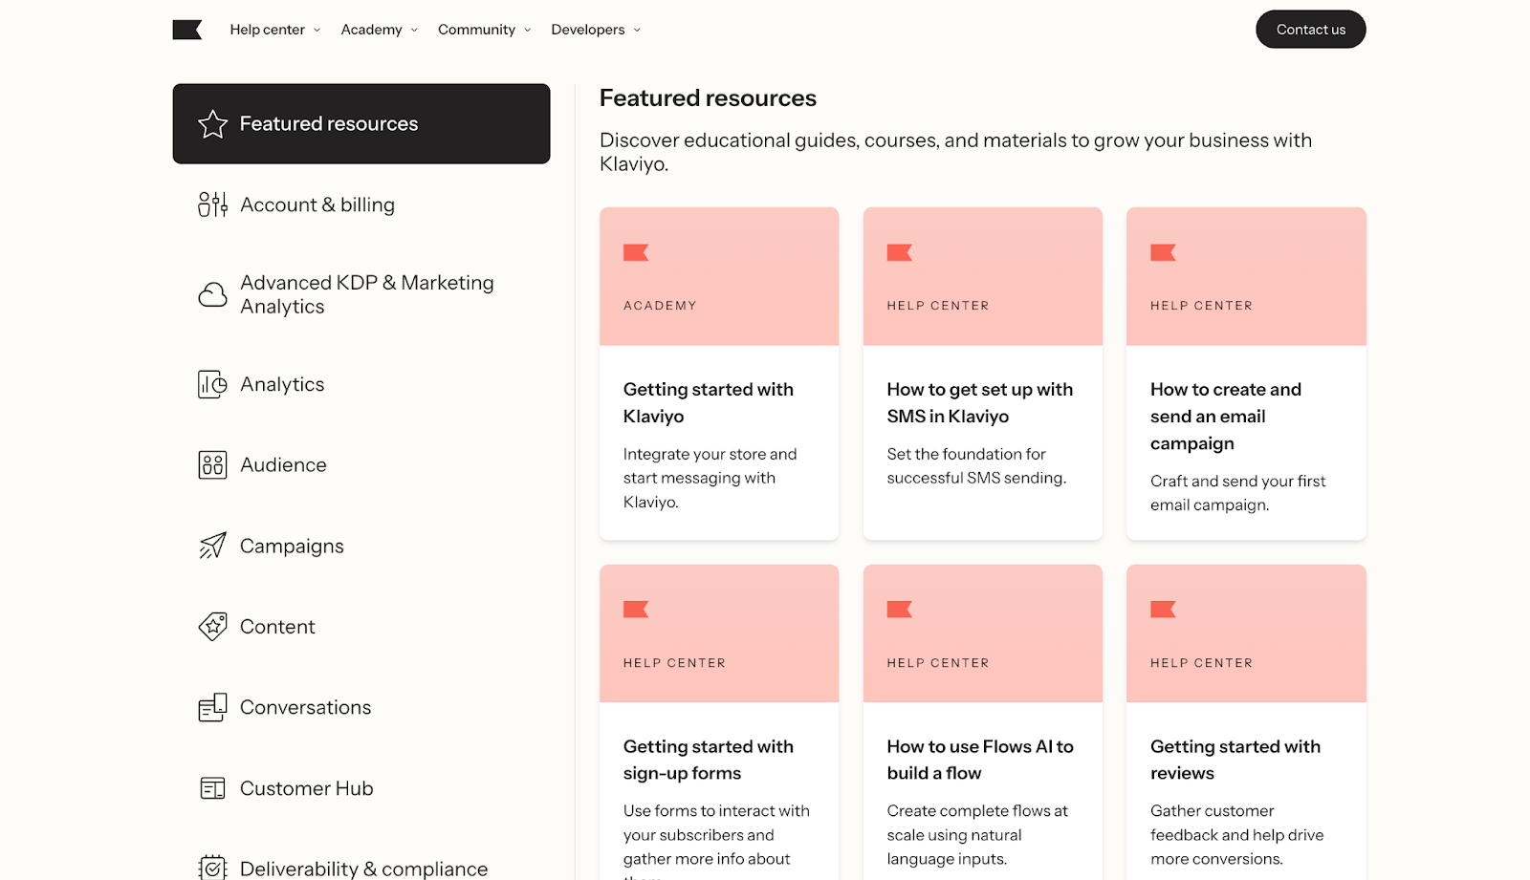Click the Analytics chart icon
Image resolution: width=1530 pixels, height=880 pixels.
pos(212,384)
